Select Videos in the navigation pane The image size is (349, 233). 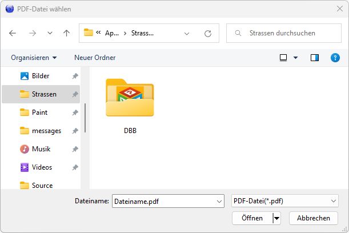pos(42,167)
